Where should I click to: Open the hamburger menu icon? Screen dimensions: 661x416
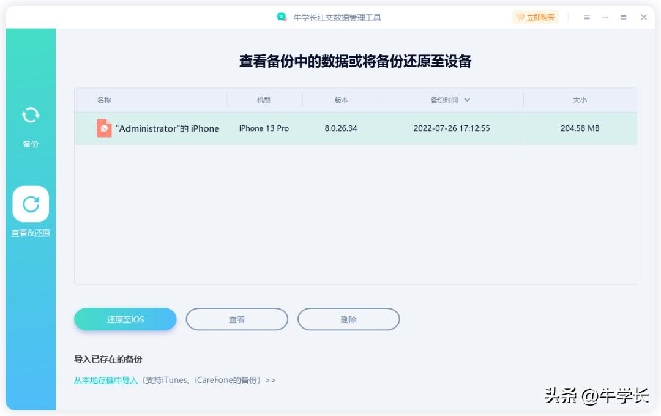pyautogui.click(x=586, y=17)
